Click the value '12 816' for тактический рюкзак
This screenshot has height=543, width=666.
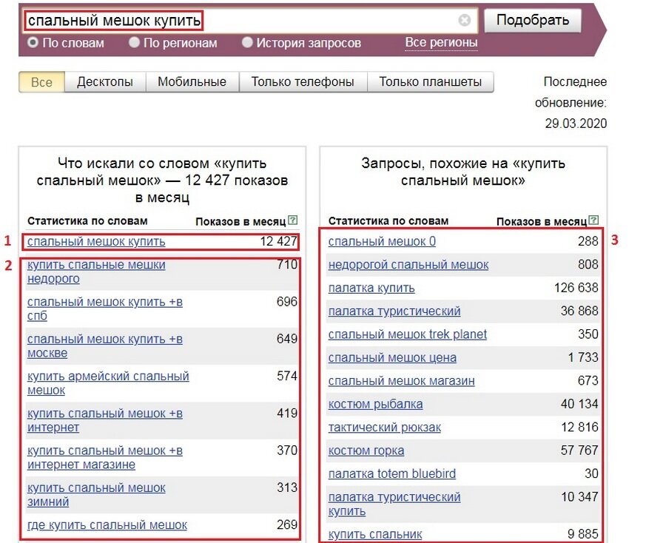[x=579, y=427]
